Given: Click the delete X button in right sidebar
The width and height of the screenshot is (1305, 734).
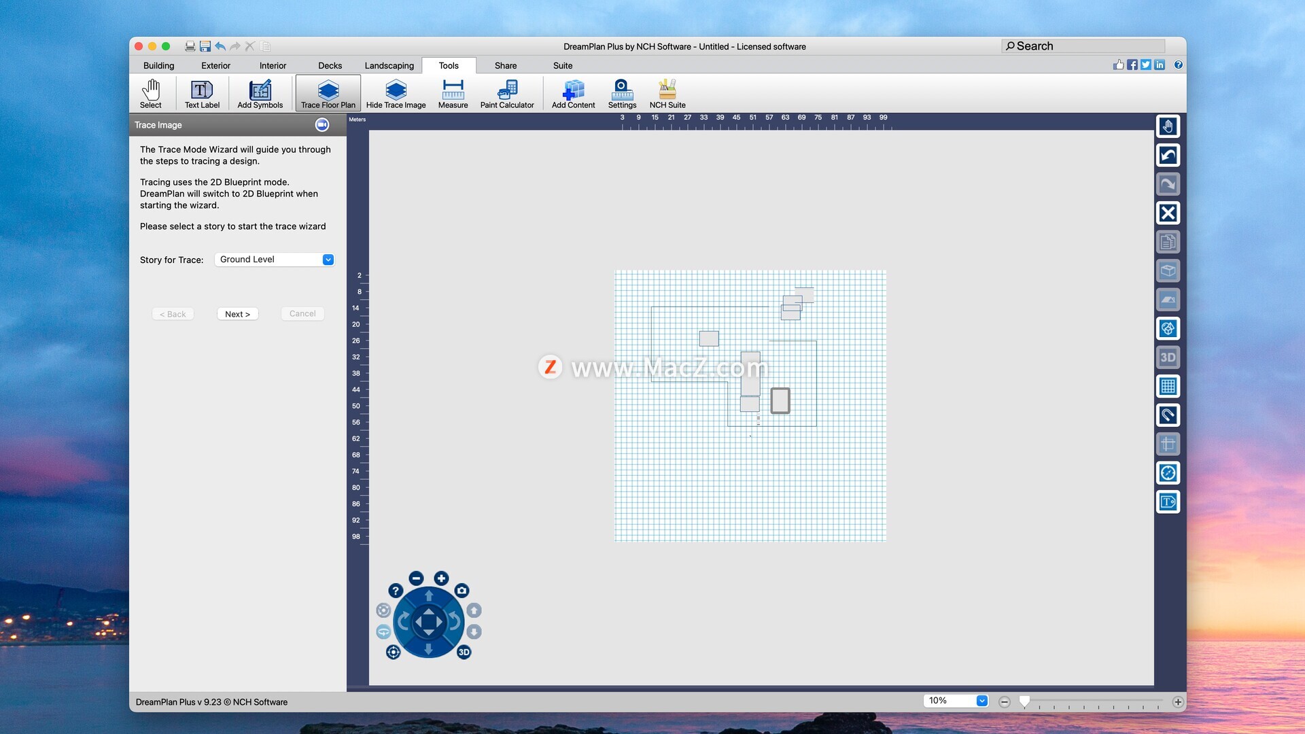Looking at the screenshot, I should (1168, 213).
